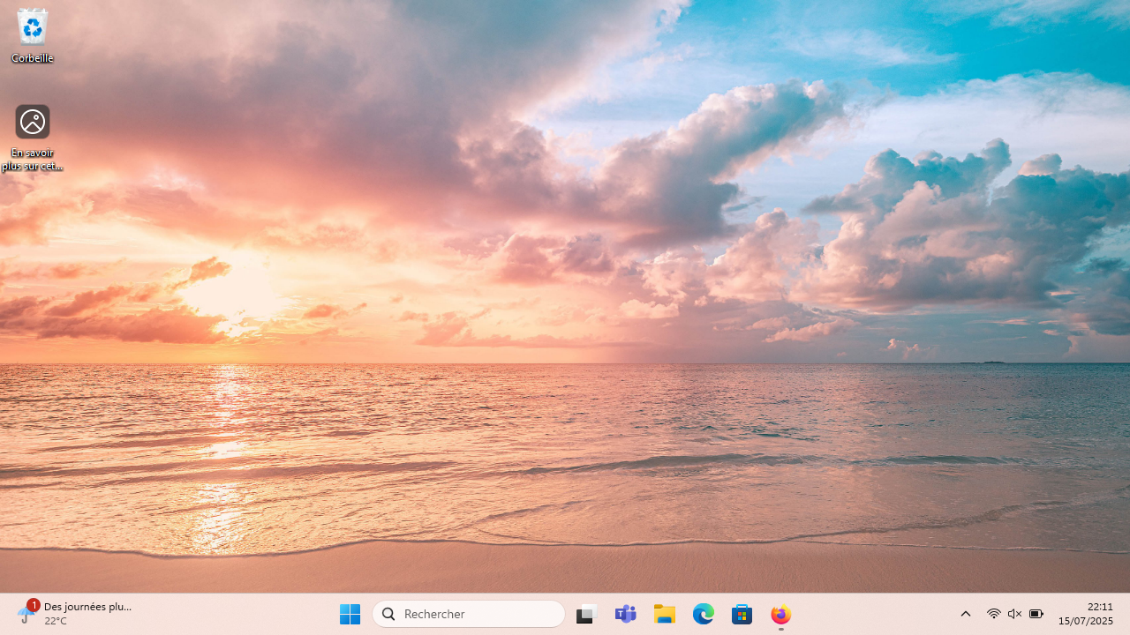Switch to the Firefox browser
Screen dimensions: 1130x635
coord(781,615)
